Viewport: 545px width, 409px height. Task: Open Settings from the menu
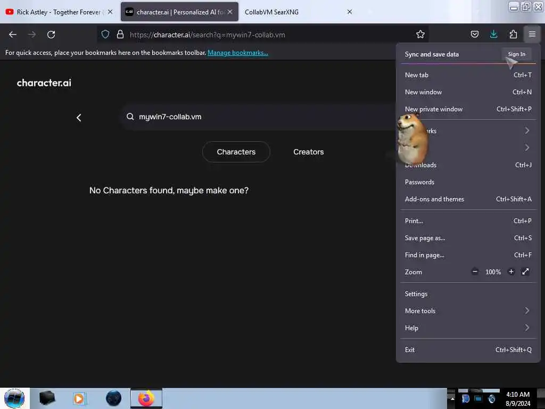tap(468, 294)
